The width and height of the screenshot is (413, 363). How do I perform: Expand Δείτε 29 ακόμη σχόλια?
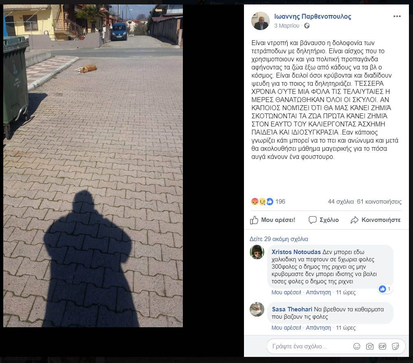point(279,239)
